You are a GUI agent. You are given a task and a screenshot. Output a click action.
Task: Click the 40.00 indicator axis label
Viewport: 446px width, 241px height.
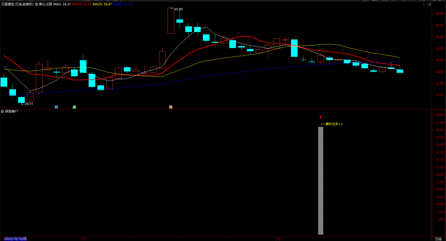click(x=440, y=115)
